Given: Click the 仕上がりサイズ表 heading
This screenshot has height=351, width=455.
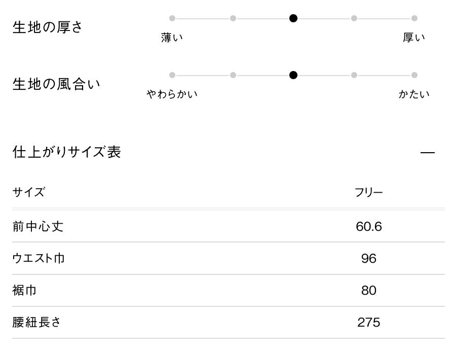Looking at the screenshot, I should (x=66, y=152).
